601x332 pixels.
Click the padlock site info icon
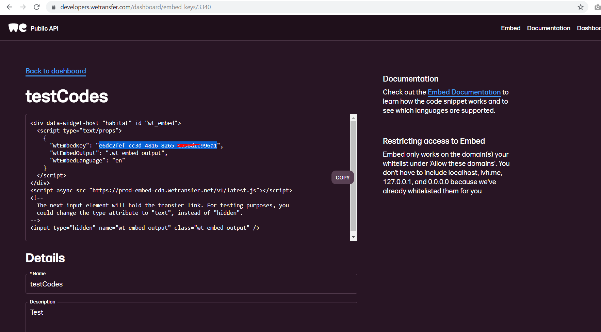pos(53,7)
